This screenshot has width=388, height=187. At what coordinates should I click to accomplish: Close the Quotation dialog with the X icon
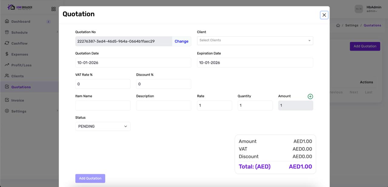[324, 15]
